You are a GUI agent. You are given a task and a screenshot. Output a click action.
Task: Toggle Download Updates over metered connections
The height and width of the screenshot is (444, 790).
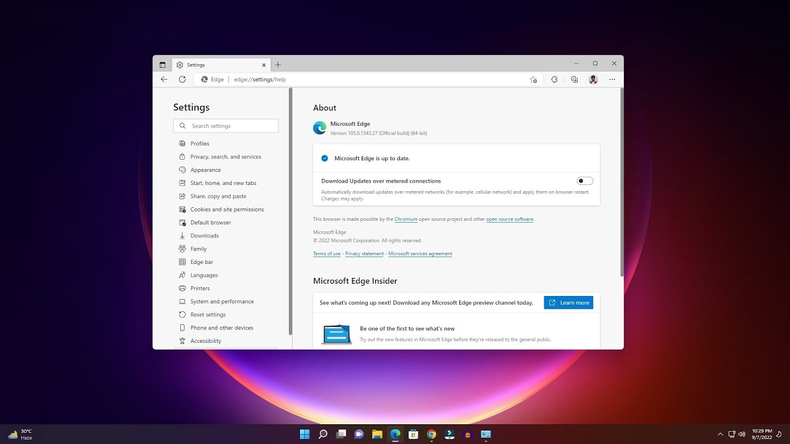click(584, 181)
